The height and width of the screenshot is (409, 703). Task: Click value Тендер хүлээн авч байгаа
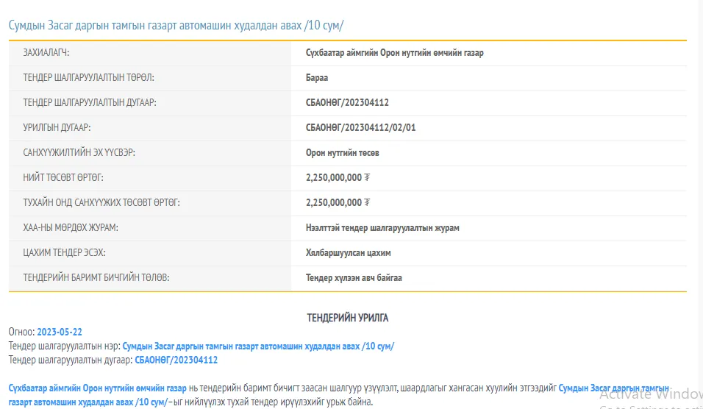click(x=354, y=278)
